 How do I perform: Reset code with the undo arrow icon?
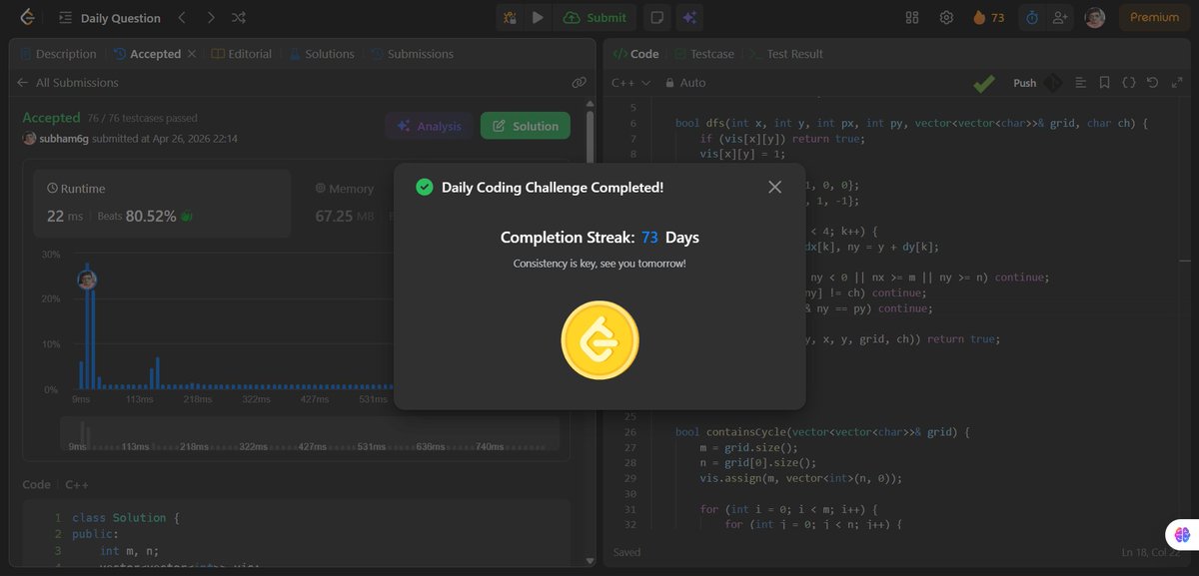(x=1153, y=83)
